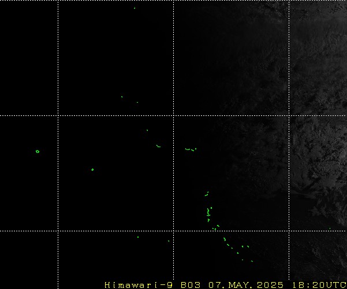Click the '18:20UTC' time stamp text
The width and height of the screenshot is (347, 289).
[x=319, y=285]
